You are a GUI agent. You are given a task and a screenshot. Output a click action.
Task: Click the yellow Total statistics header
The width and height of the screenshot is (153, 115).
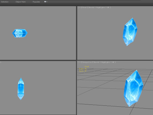tap(87, 66)
